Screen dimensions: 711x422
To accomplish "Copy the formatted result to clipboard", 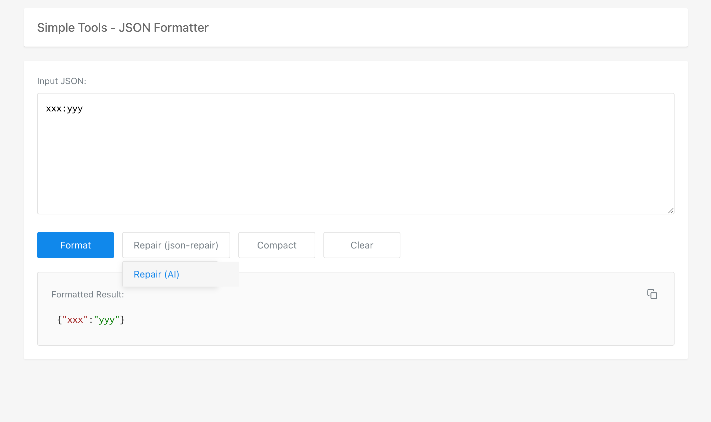I will [652, 294].
